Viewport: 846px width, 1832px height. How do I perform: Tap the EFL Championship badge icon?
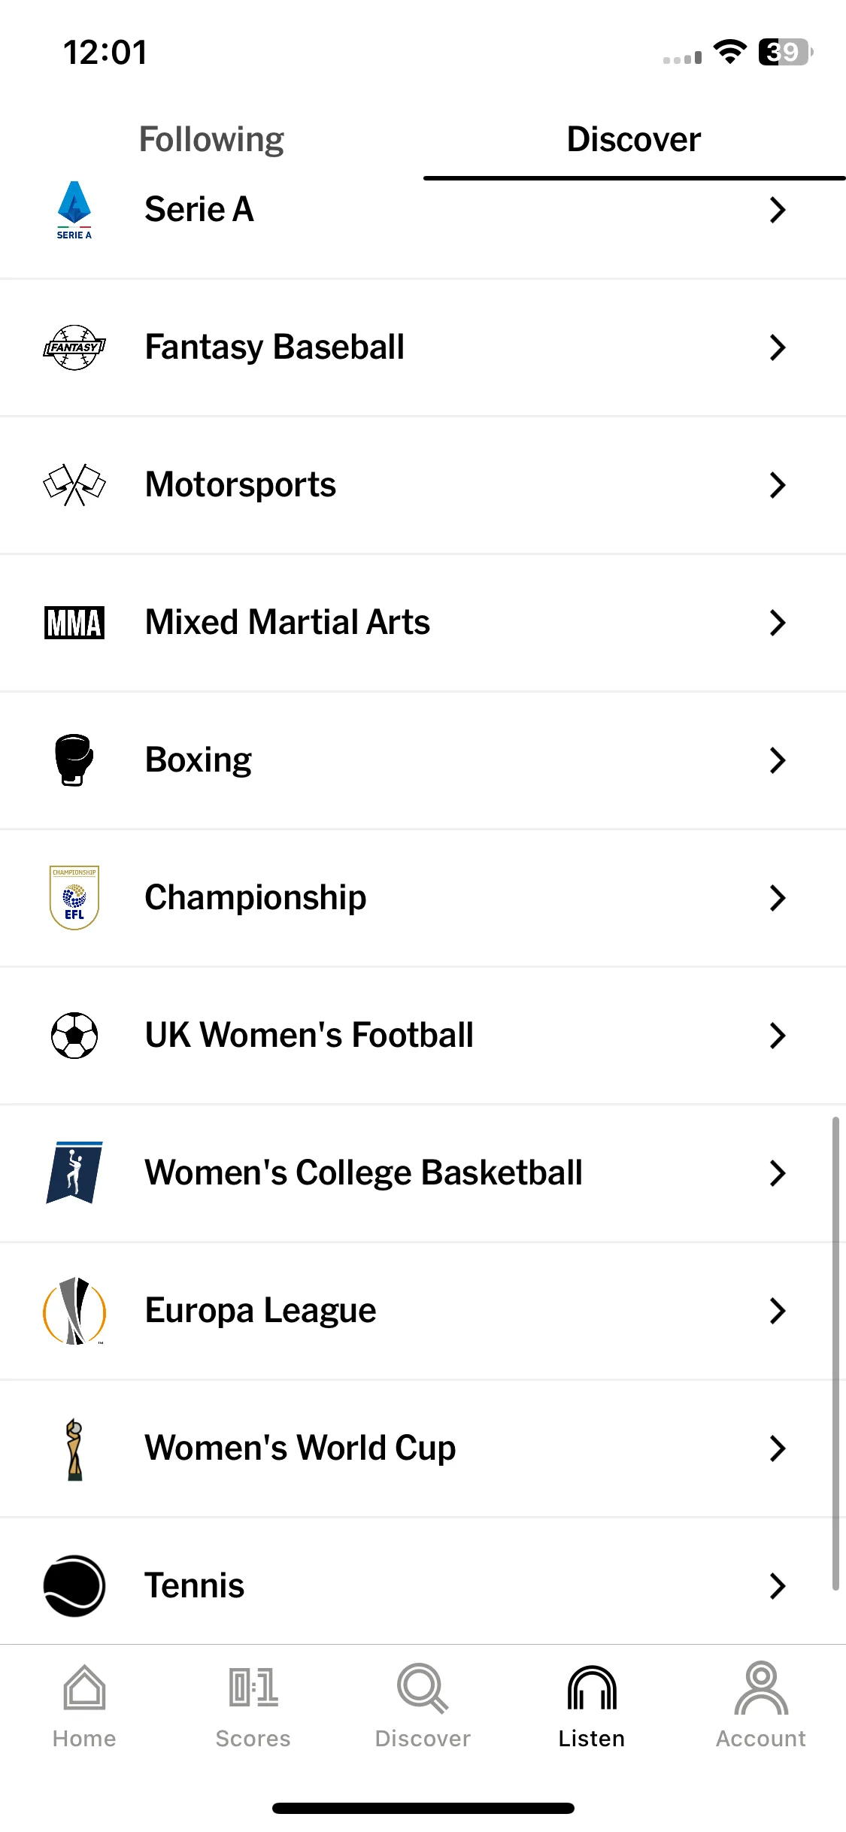pos(74,897)
